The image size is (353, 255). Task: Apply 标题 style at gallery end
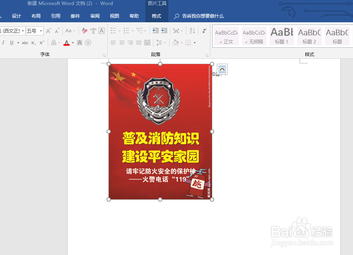pyautogui.click(x=337, y=36)
